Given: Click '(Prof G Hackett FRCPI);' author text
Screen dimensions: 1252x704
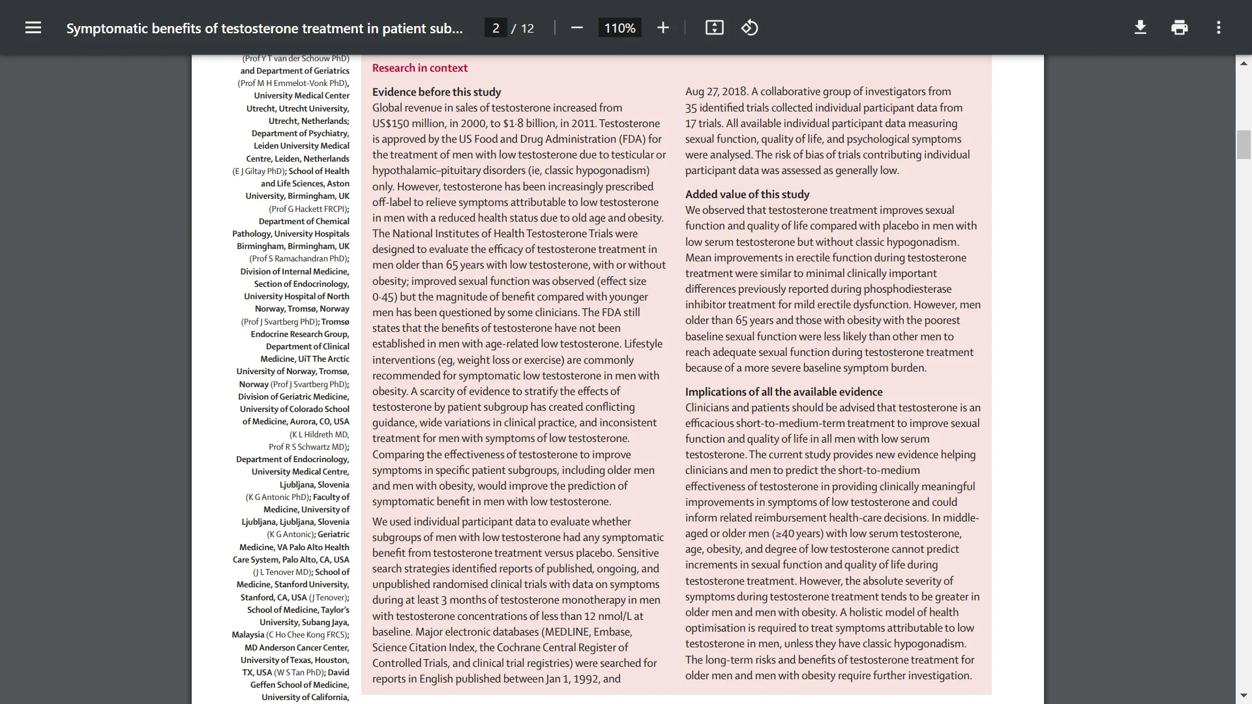Looking at the screenshot, I should (x=309, y=209).
